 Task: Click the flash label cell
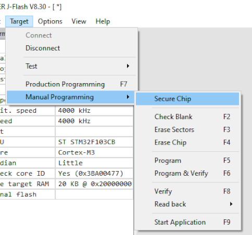coord(27,194)
